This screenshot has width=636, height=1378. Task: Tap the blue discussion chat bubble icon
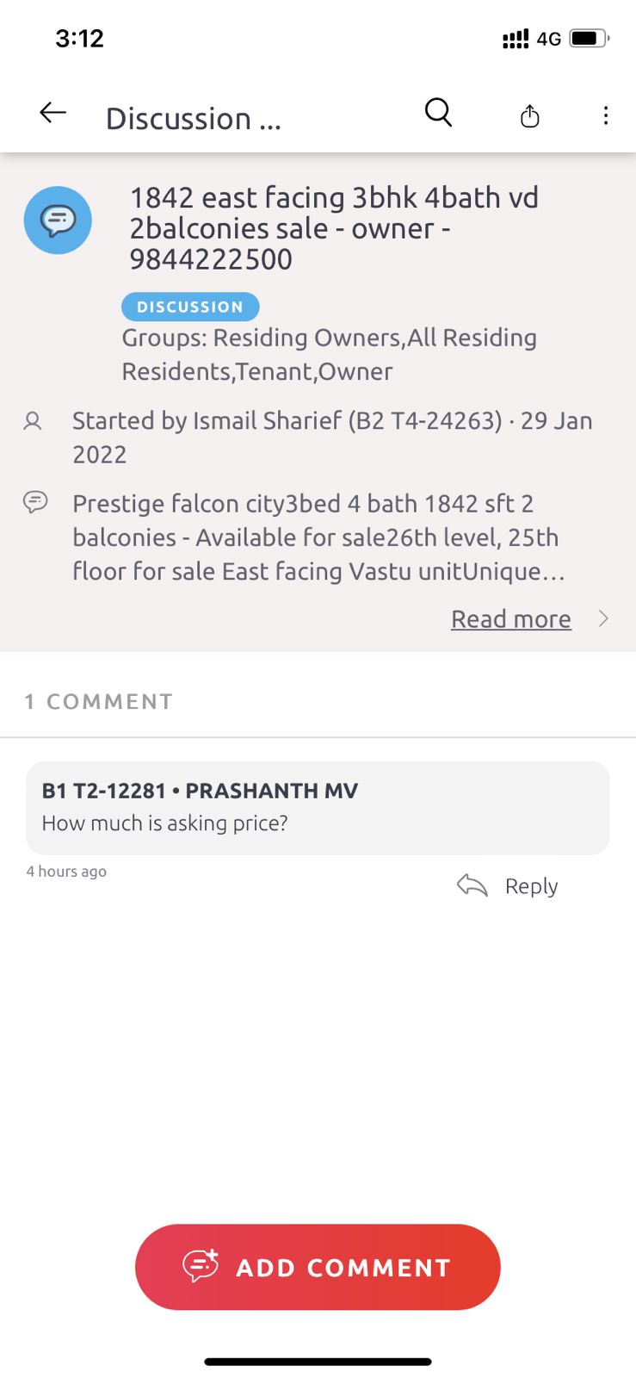point(58,220)
